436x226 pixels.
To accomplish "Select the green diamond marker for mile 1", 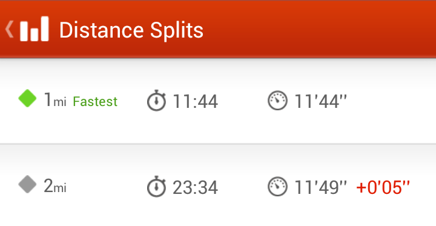I will click(27, 98).
